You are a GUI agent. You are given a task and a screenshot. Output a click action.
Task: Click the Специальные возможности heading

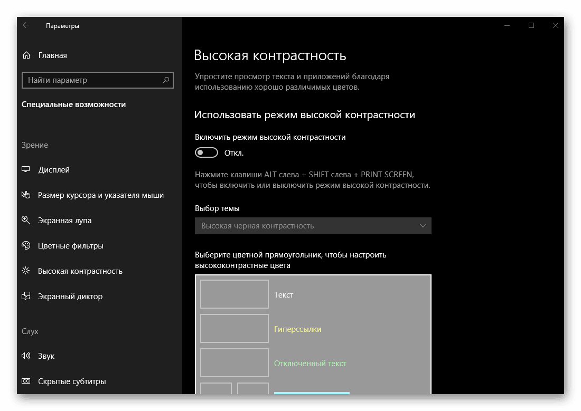pos(74,104)
